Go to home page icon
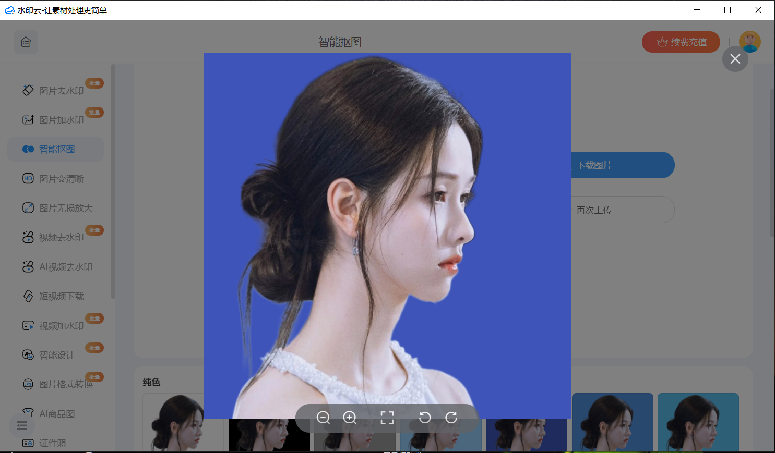 pos(26,42)
